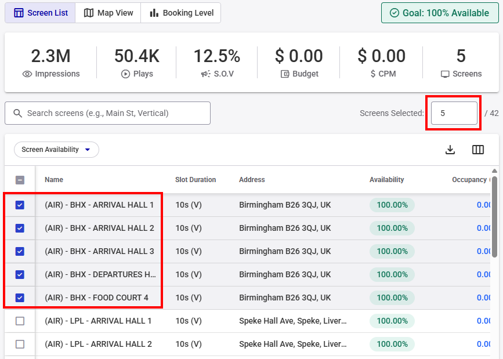
Task: Sort by the Availability column header
Action: click(386, 180)
